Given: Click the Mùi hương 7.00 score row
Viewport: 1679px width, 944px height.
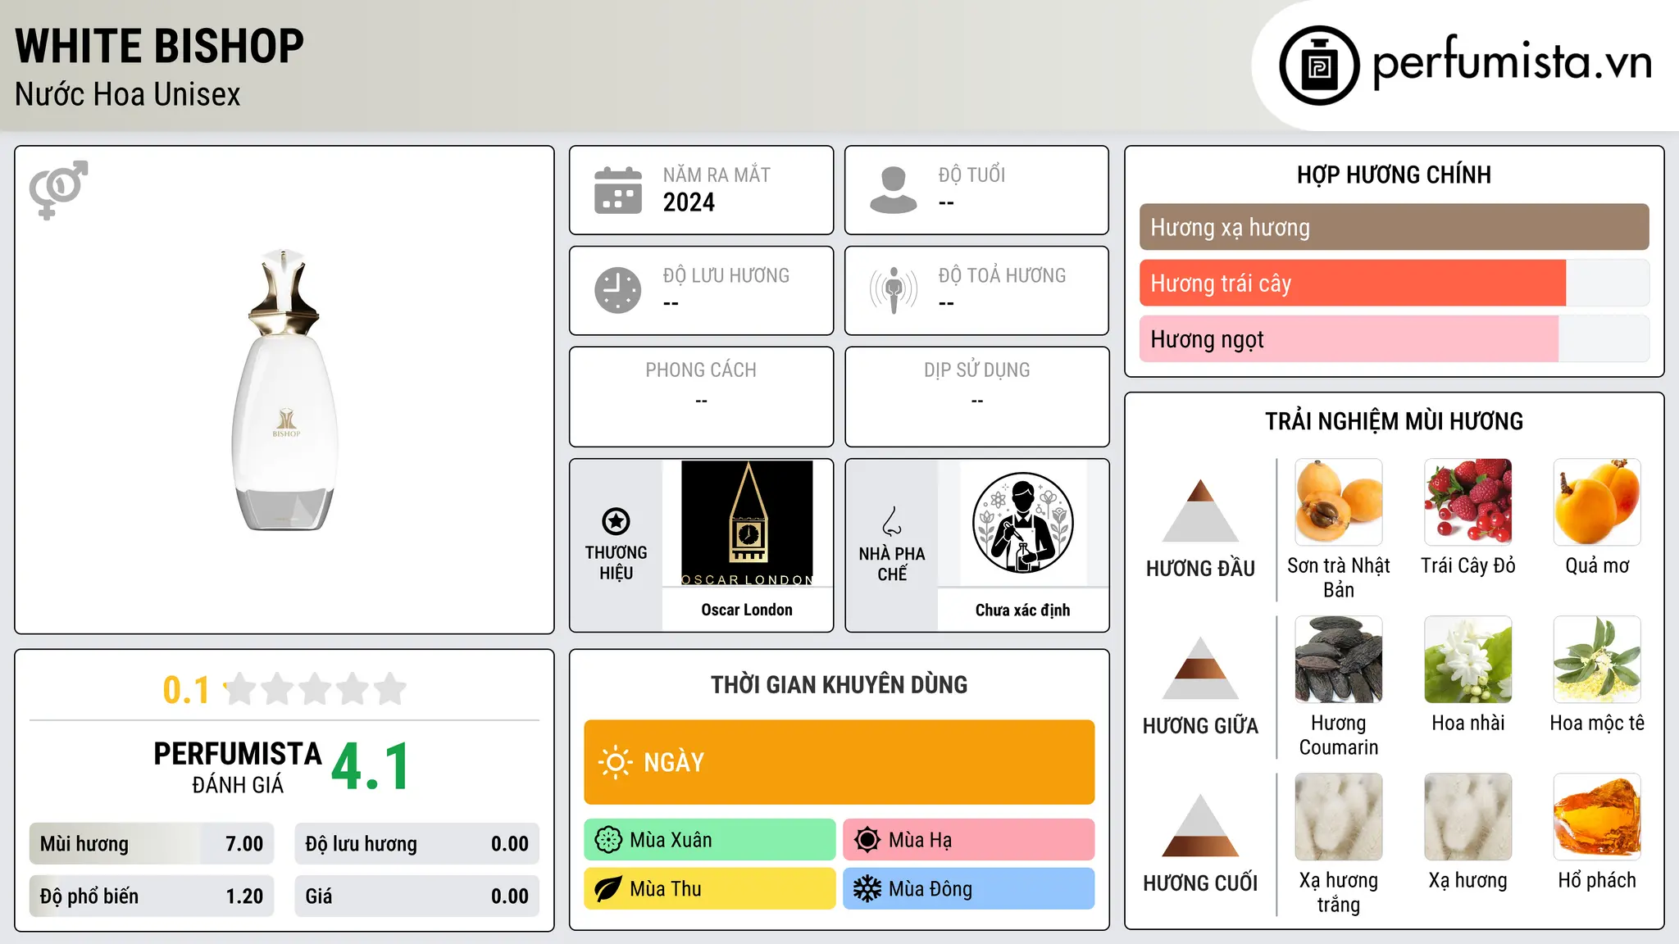Looking at the screenshot, I should tap(152, 844).
